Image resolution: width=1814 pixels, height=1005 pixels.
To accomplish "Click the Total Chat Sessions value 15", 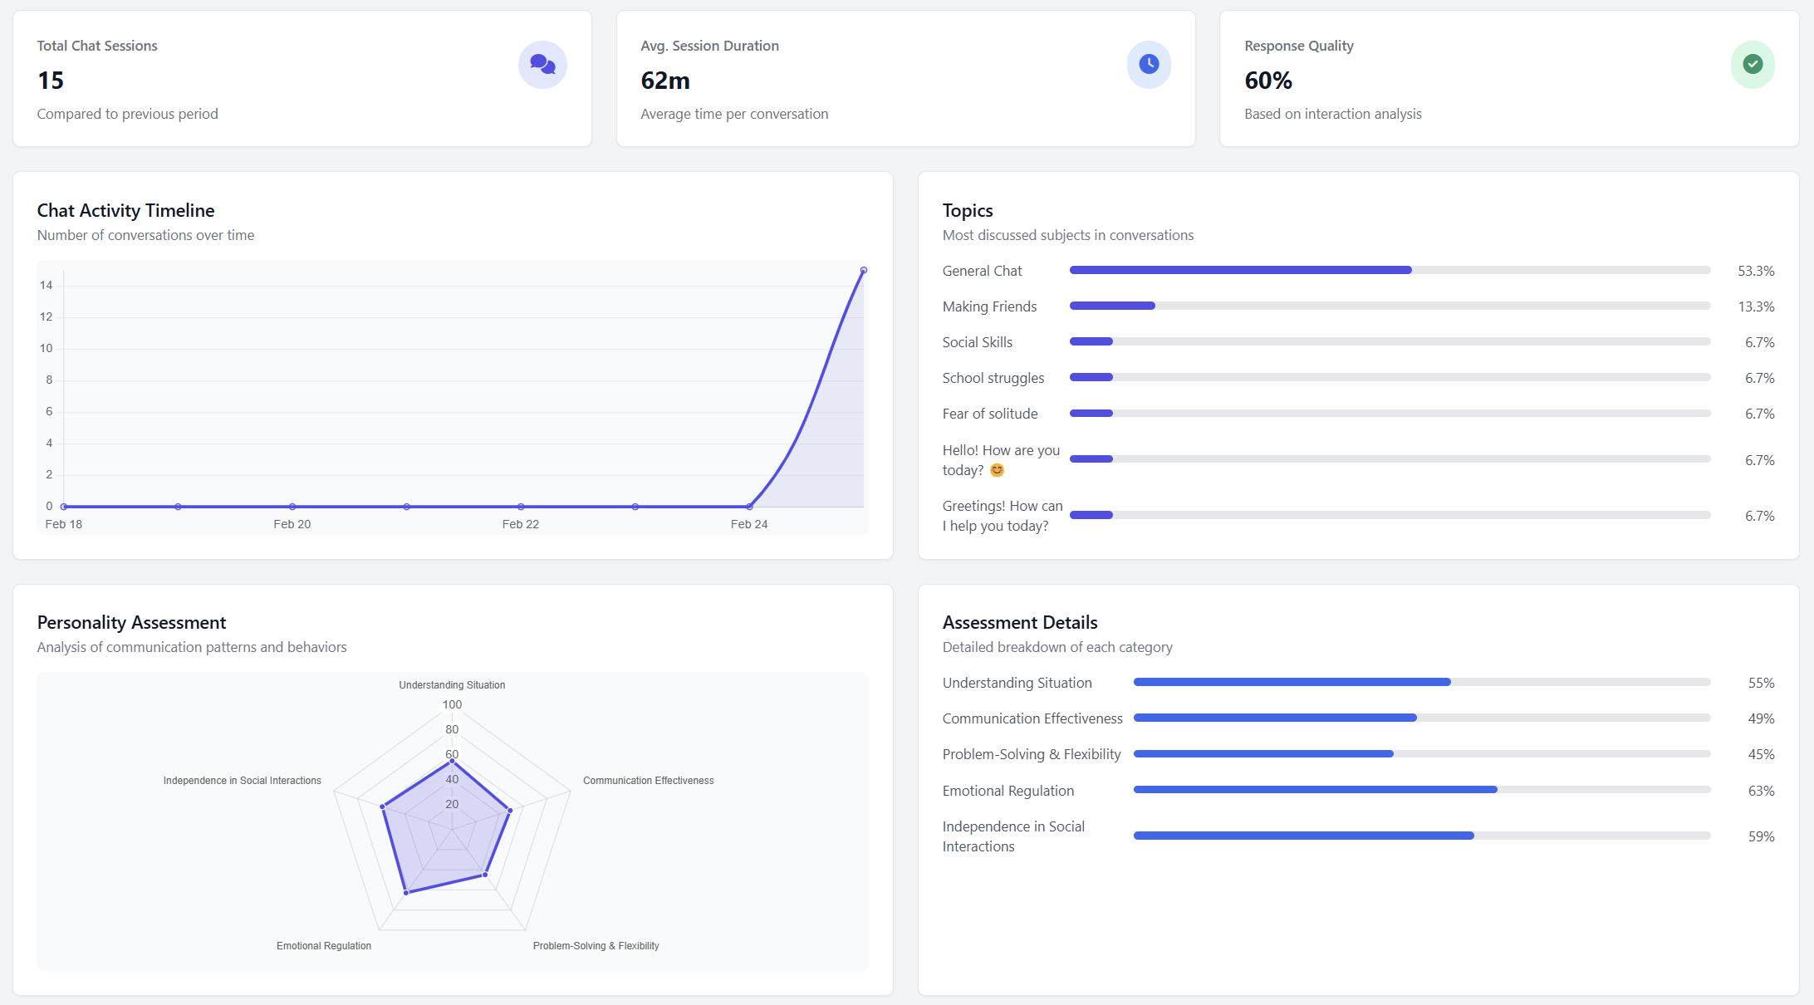I will pyautogui.click(x=50, y=81).
